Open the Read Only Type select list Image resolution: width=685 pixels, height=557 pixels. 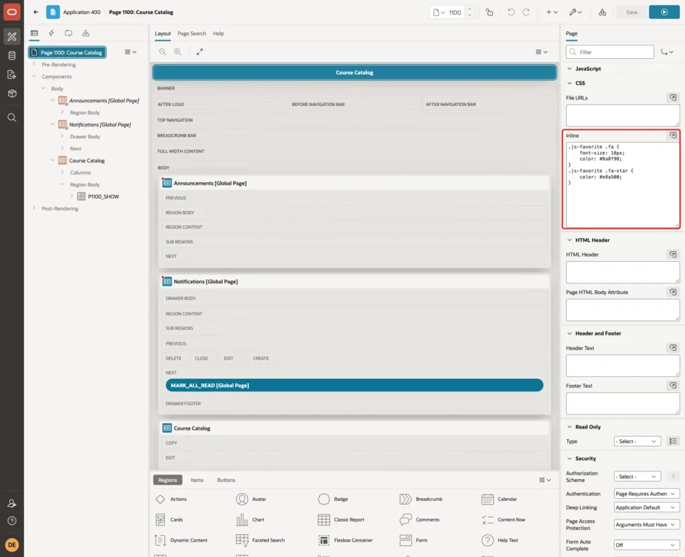pos(637,441)
